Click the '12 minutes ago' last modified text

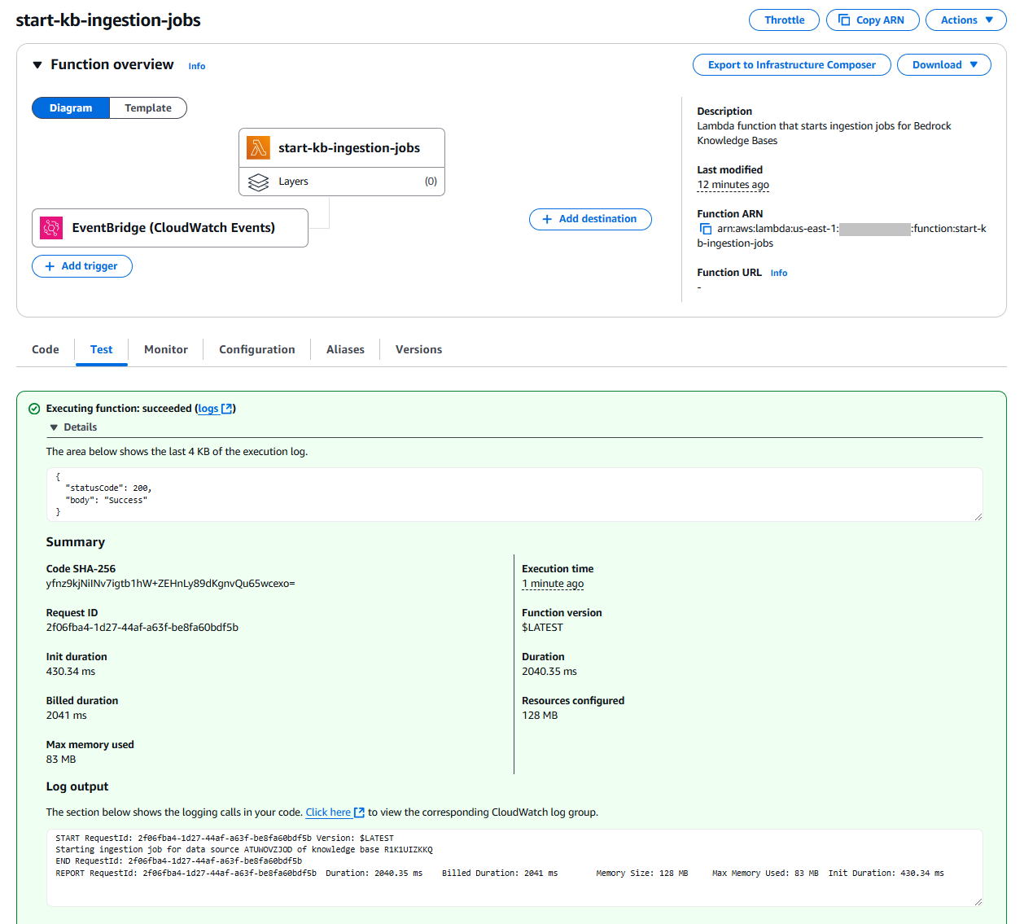click(x=733, y=185)
